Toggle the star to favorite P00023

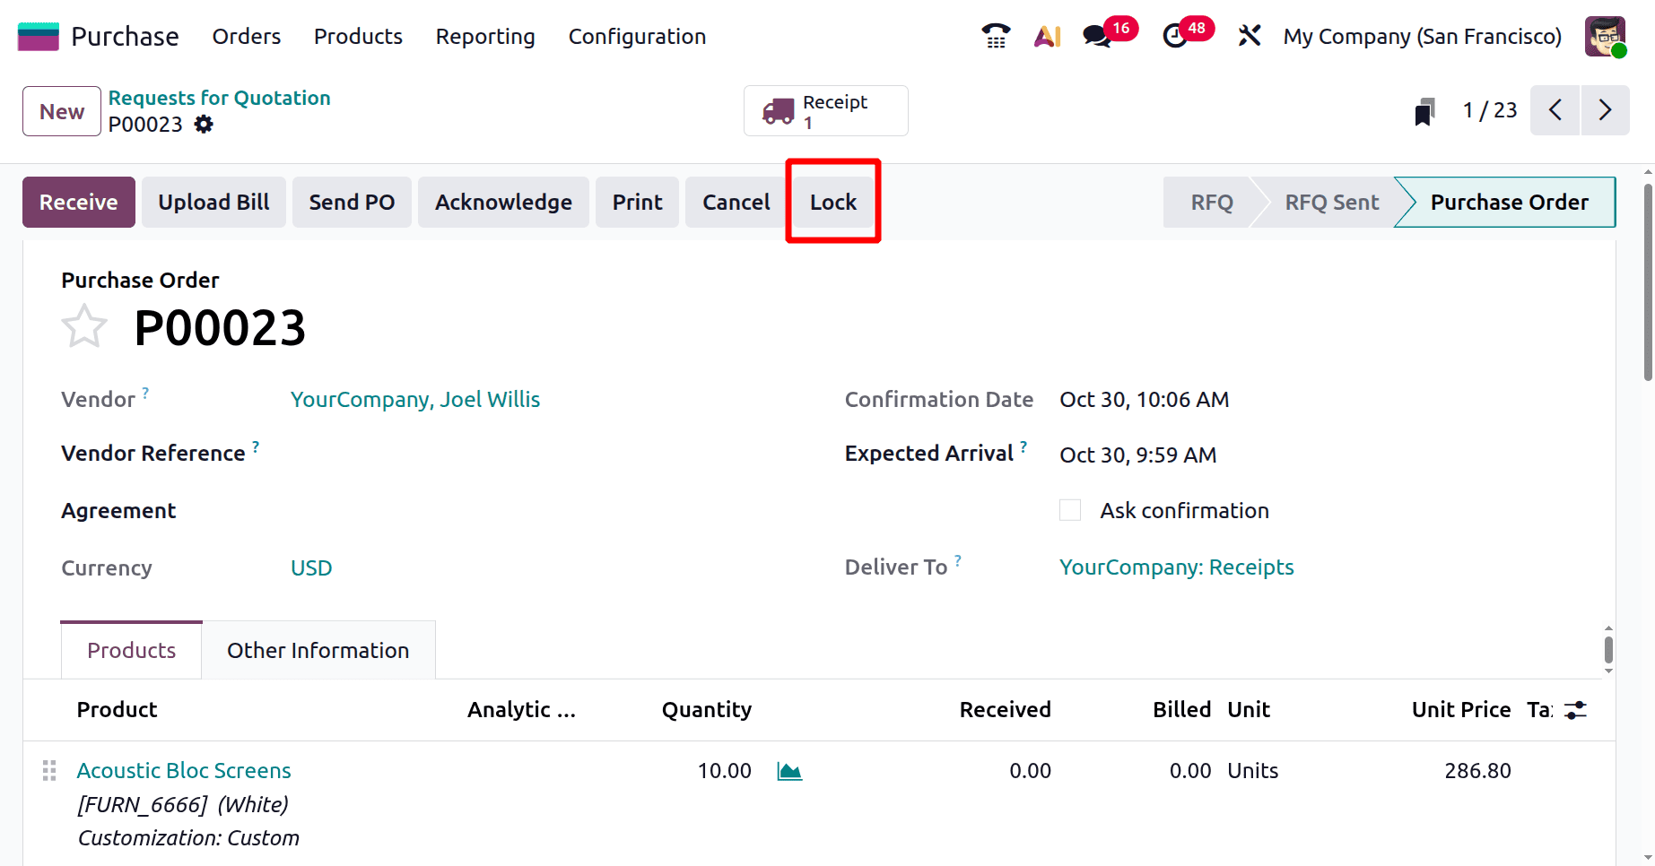click(83, 325)
